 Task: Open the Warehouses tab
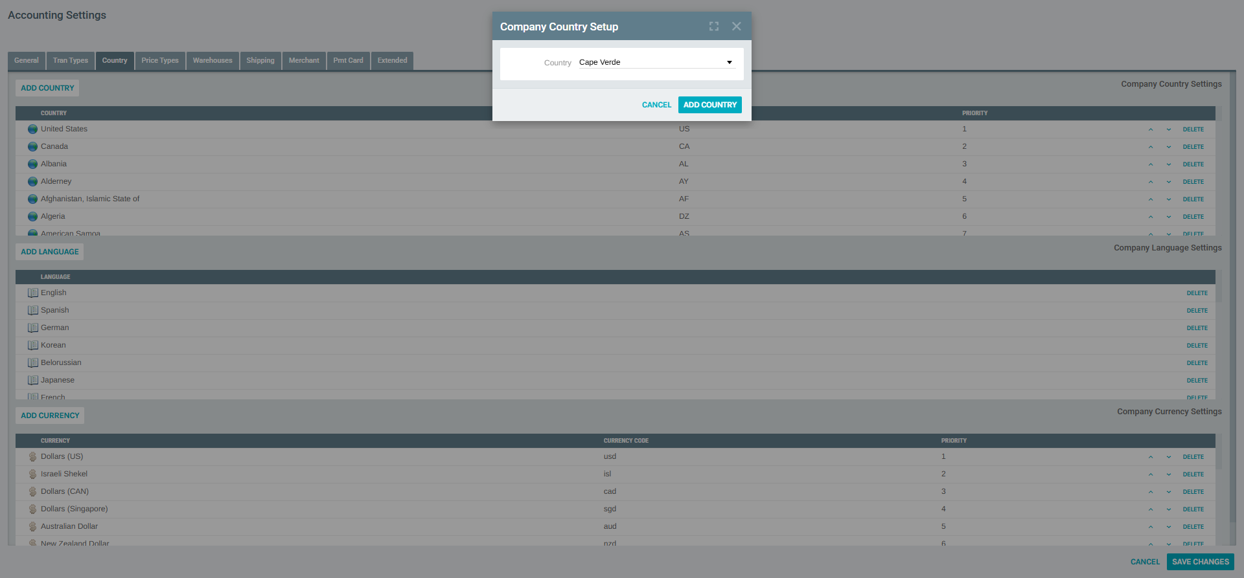click(x=213, y=61)
